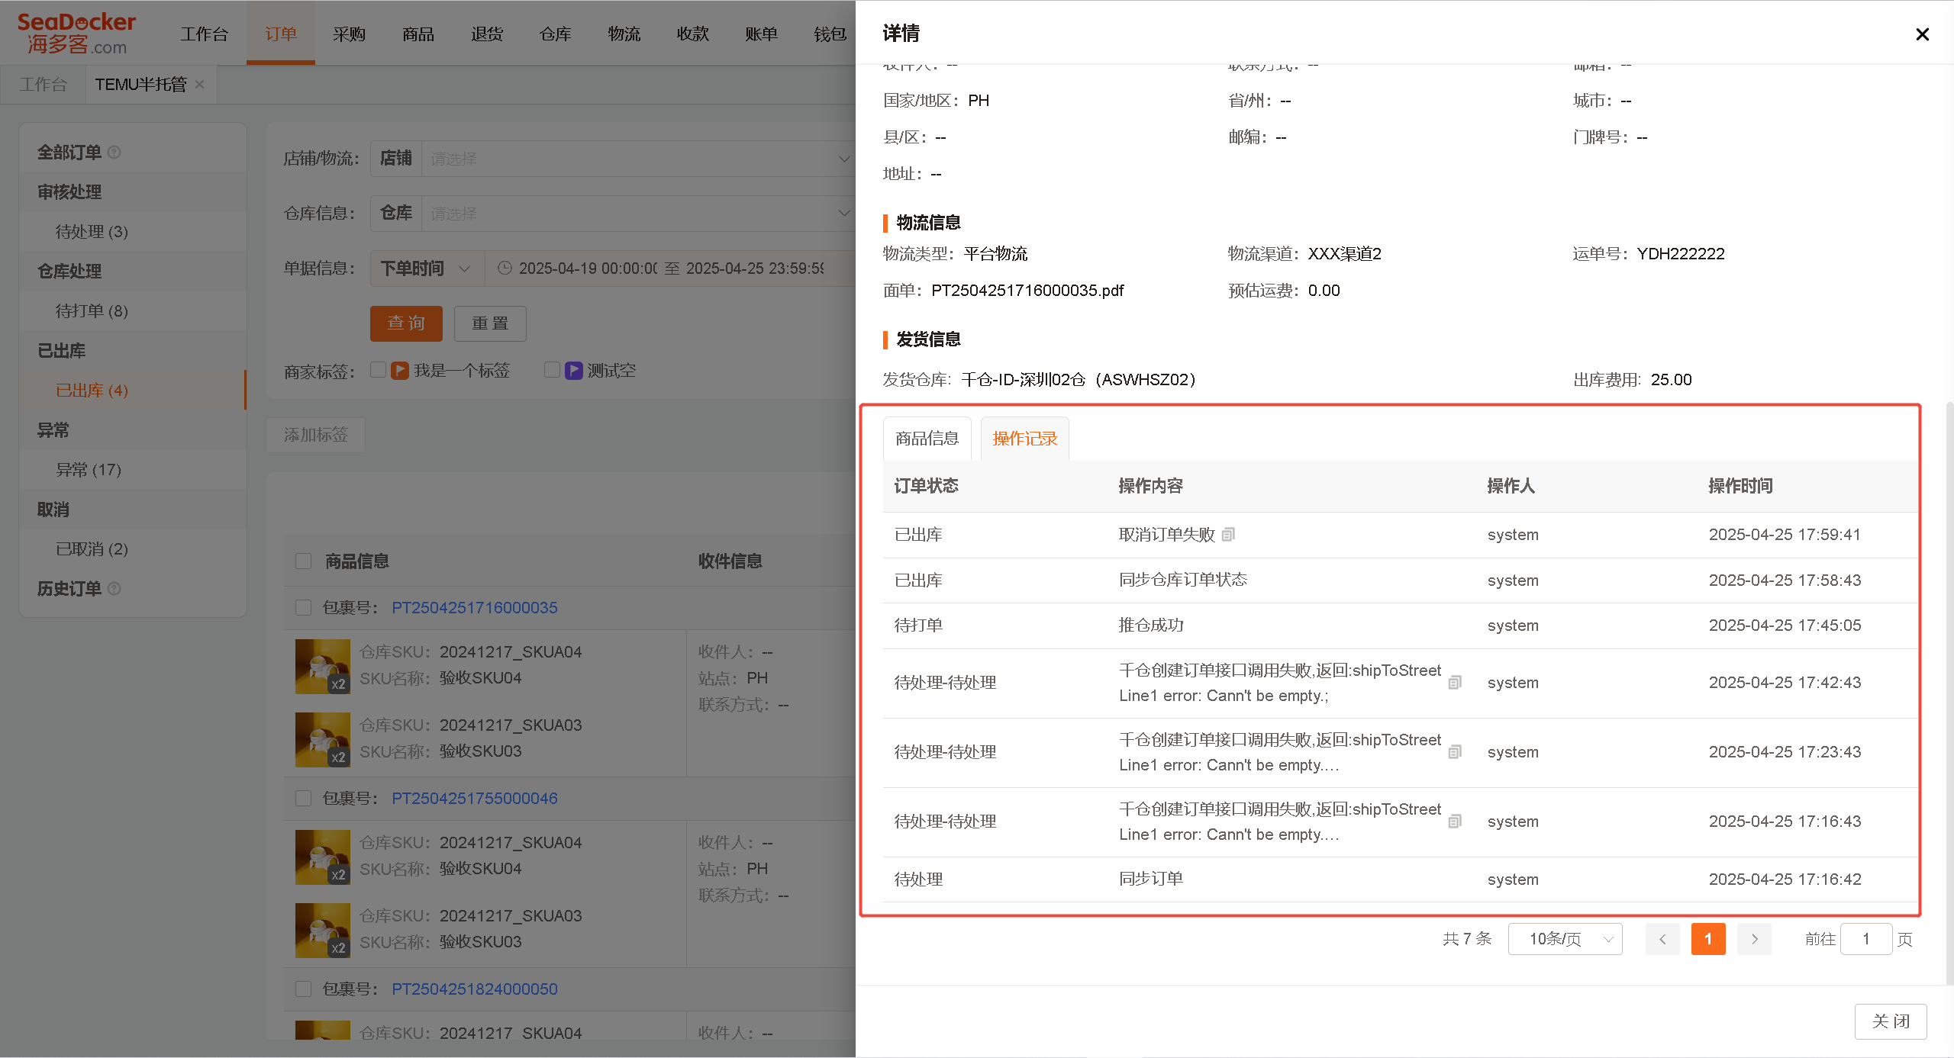Go to next page of records
1954x1058 pixels.
1754,939
